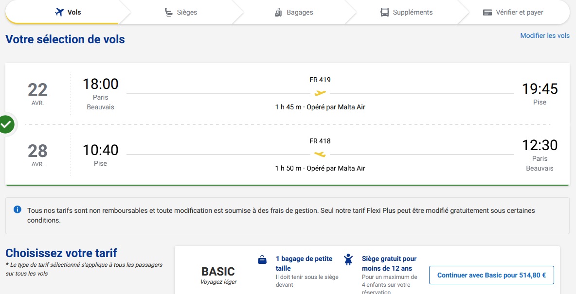Image resolution: width=576 pixels, height=294 pixels.
Task: Click the BASIC fare name label
Action: 218,272
